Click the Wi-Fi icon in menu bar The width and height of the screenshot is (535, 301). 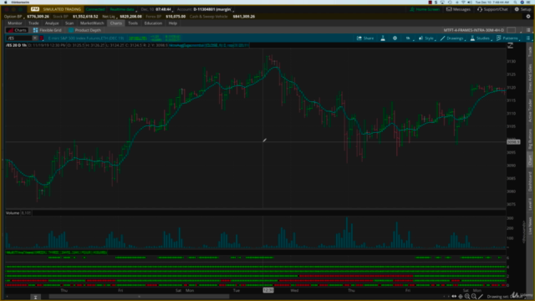coord(463,3)
